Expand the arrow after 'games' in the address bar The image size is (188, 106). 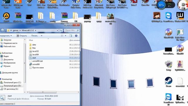point(20,30)
